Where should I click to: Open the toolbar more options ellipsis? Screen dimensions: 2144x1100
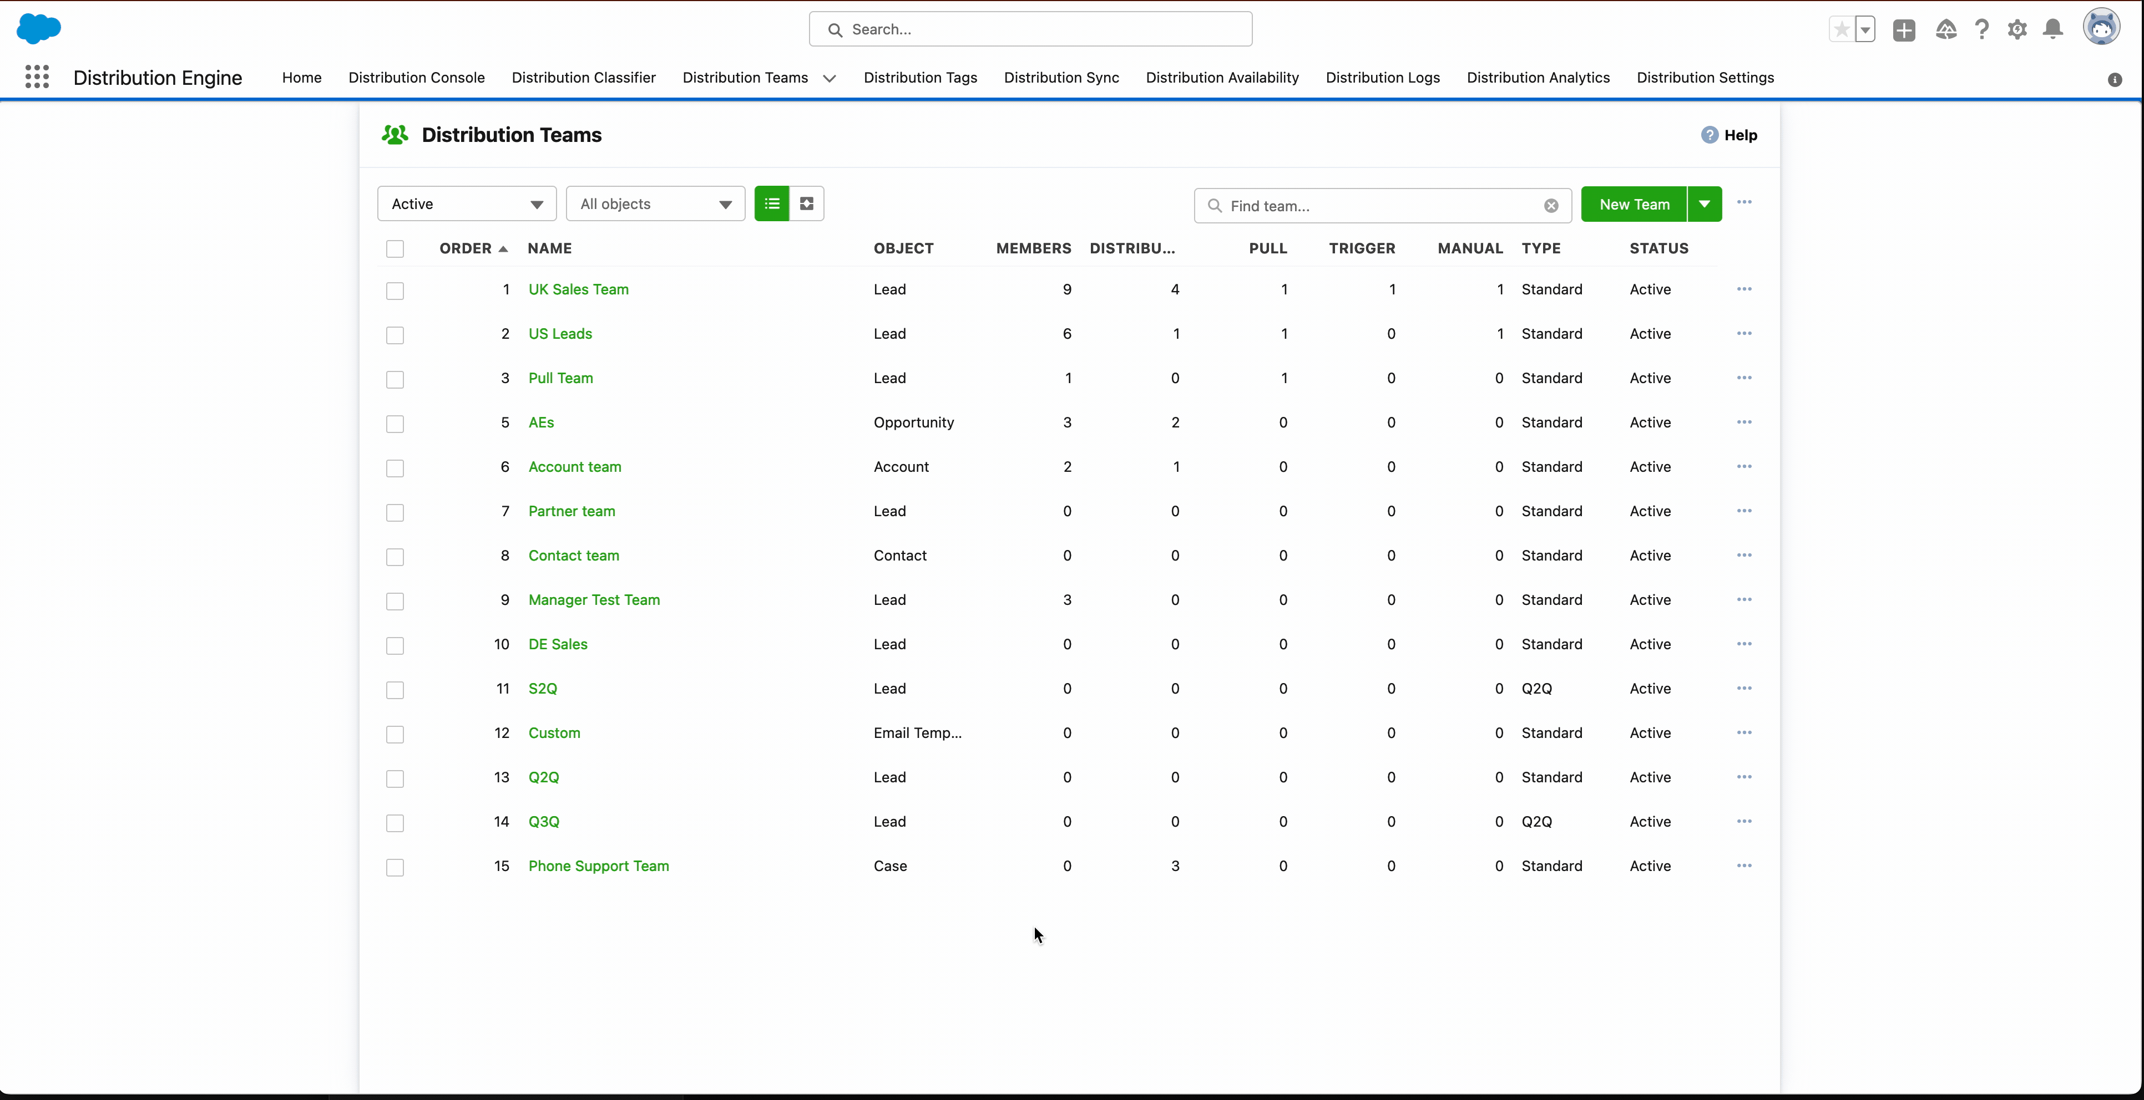[1744, 202]
